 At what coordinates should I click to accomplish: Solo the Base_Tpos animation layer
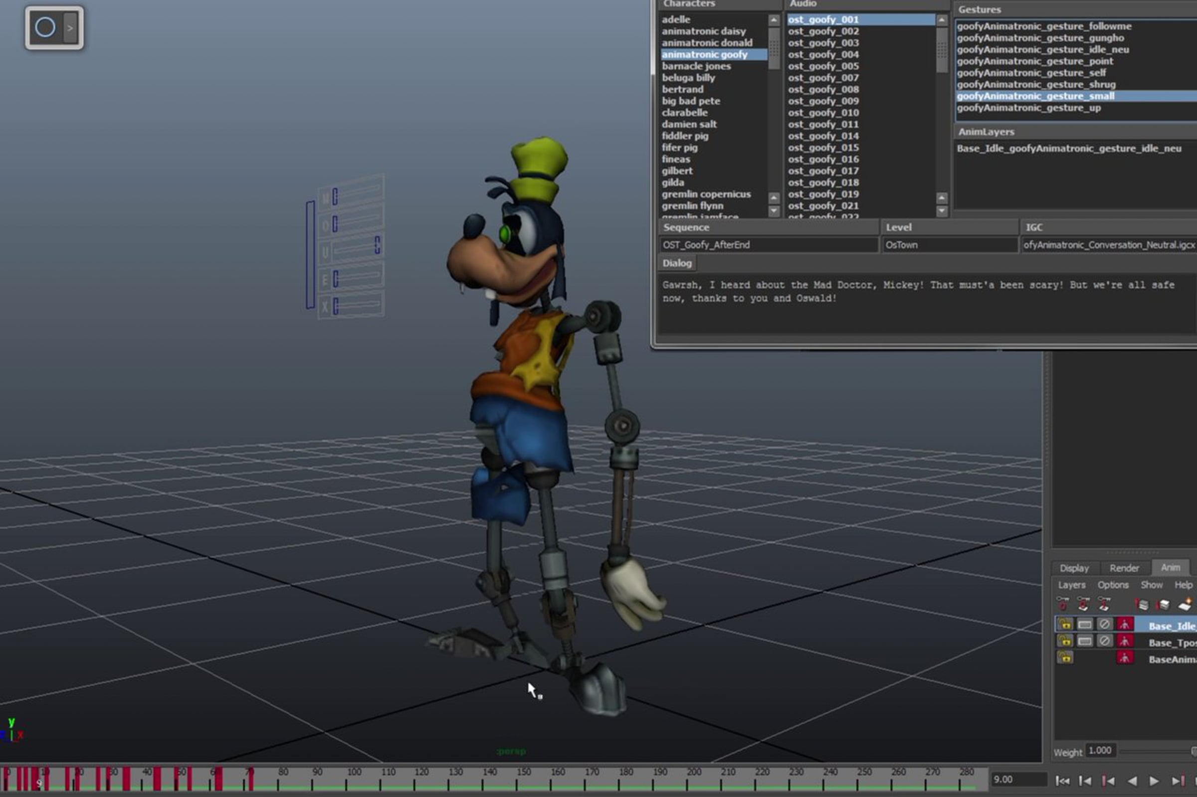[x=1085, y=641]
